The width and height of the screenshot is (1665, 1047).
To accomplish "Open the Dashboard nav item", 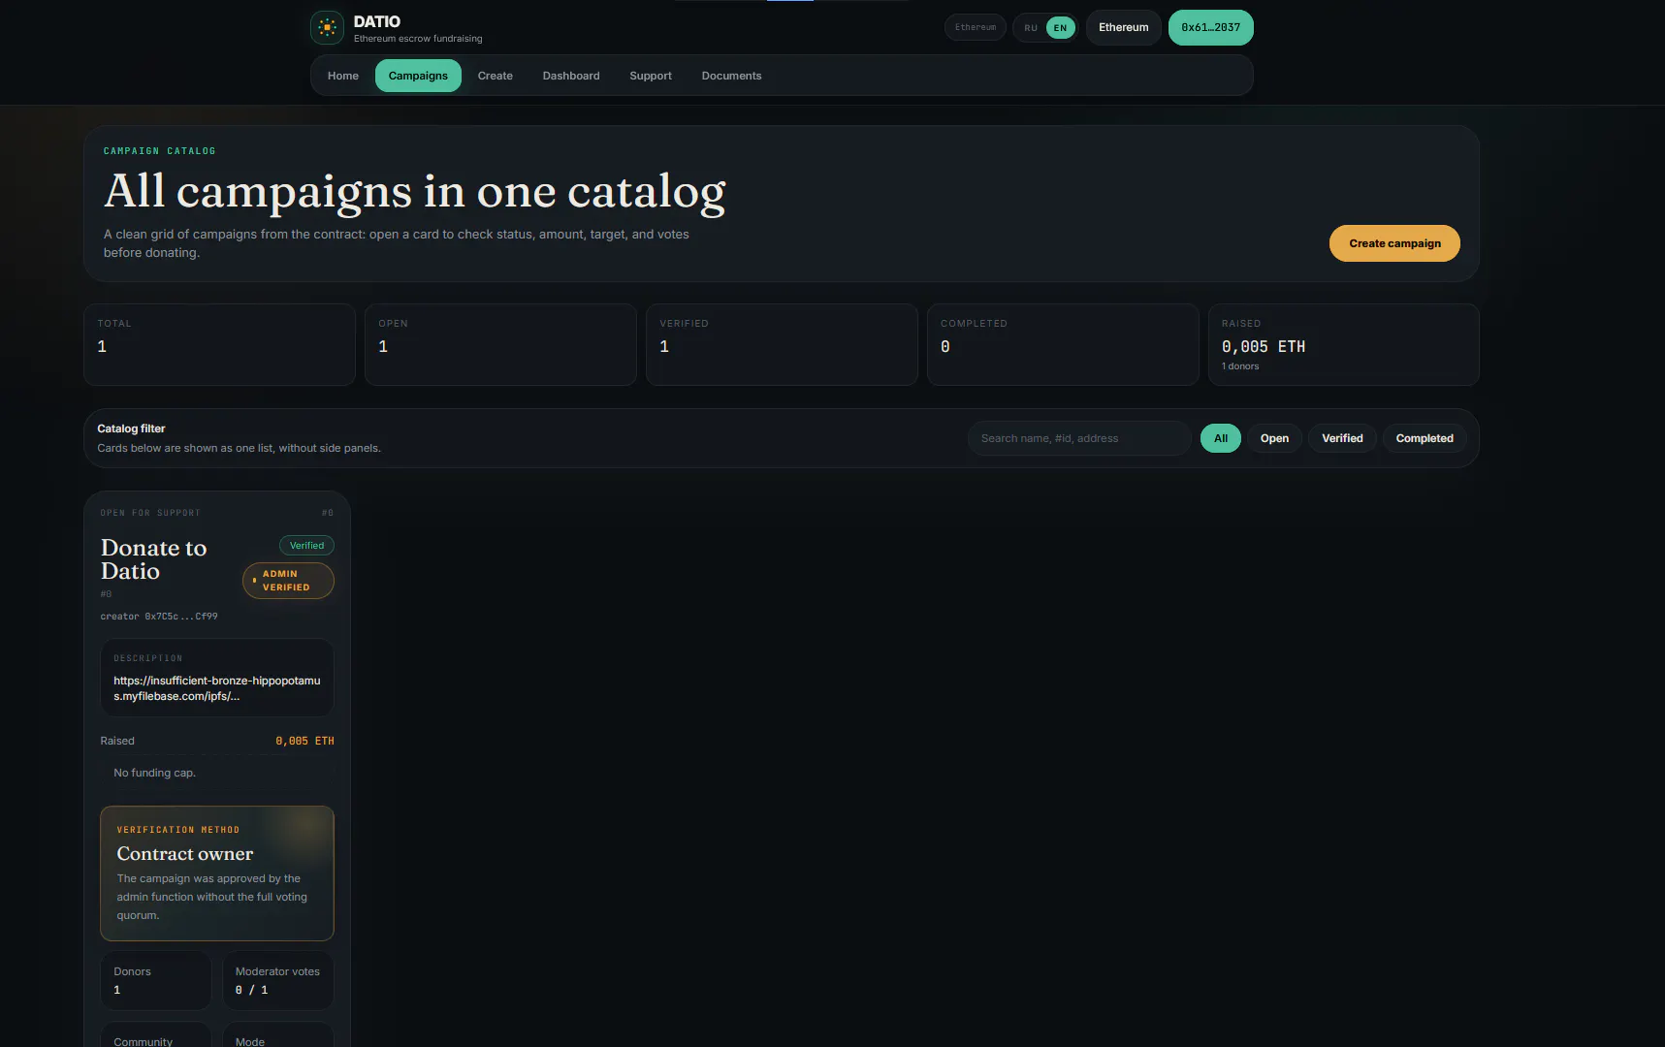I will click(571, 76).
